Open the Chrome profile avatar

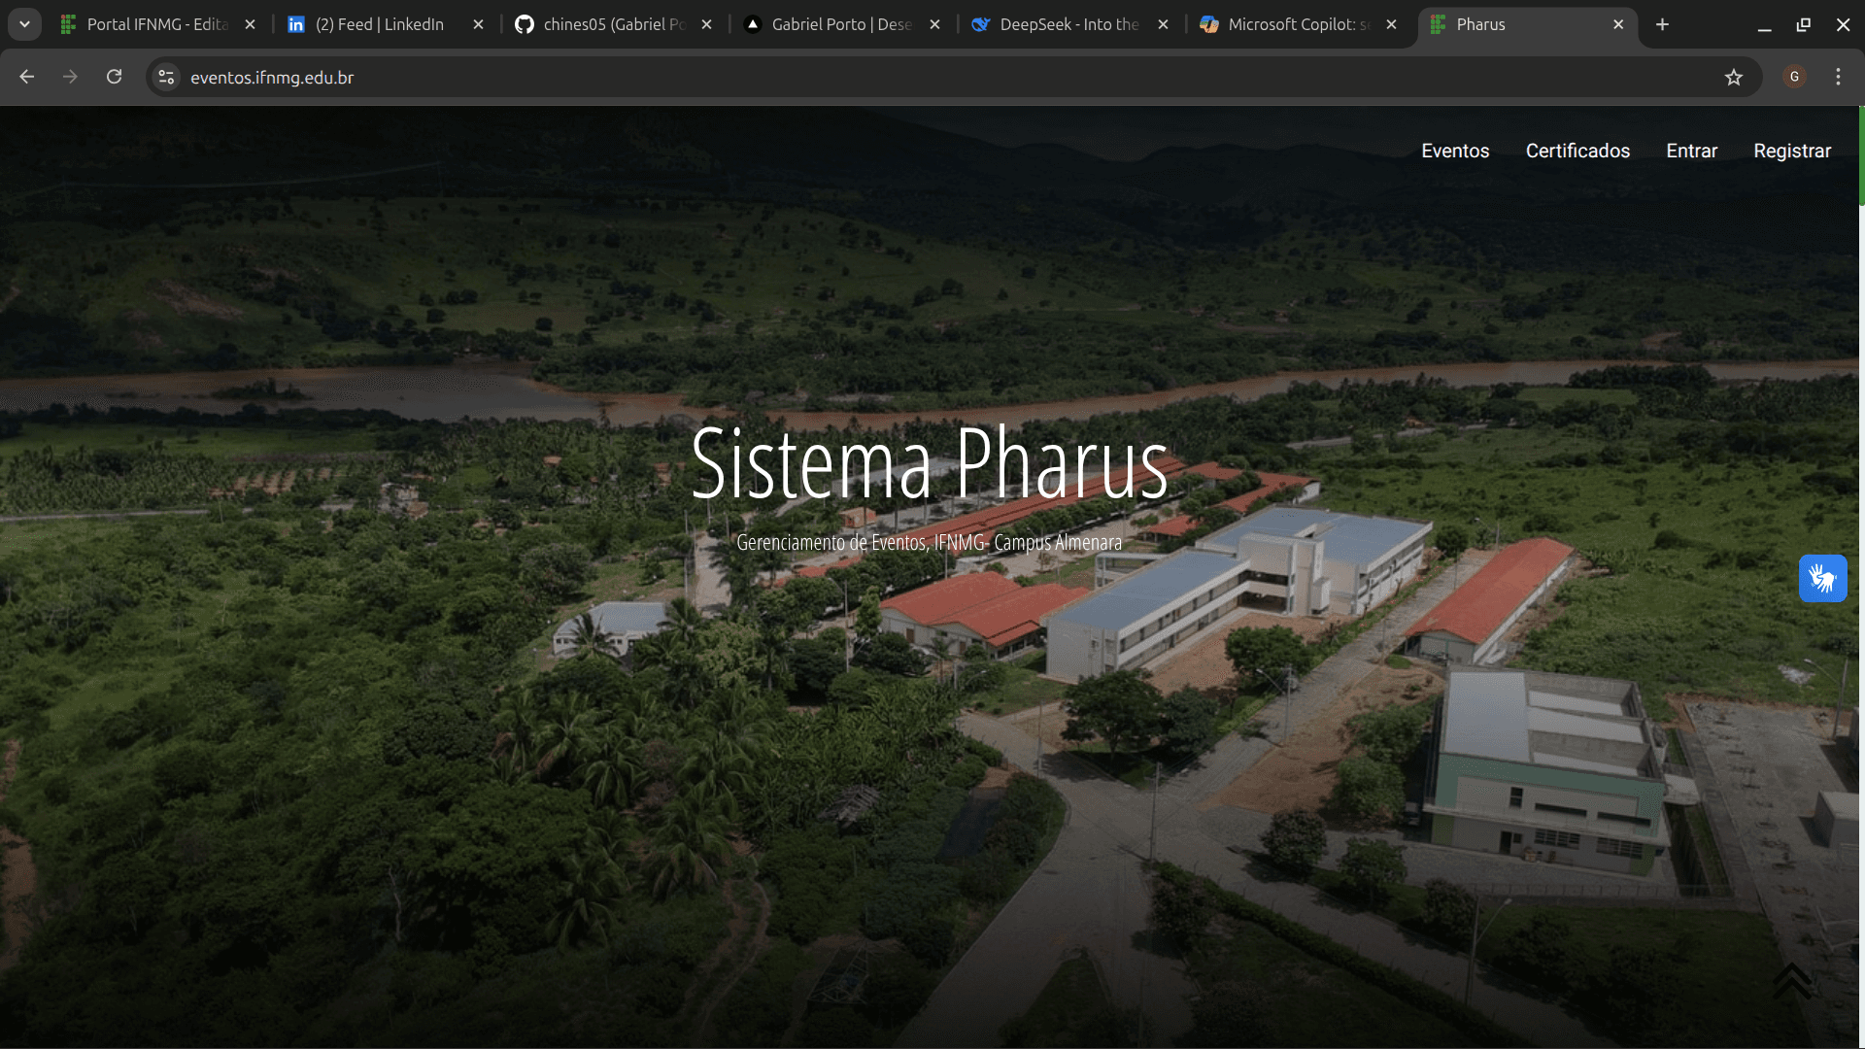(x=1794, y=77)
